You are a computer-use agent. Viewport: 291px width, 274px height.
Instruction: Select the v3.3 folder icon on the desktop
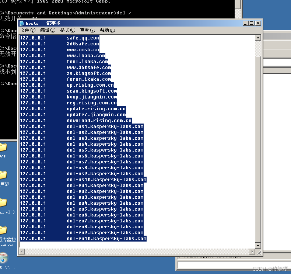[3, 202]
